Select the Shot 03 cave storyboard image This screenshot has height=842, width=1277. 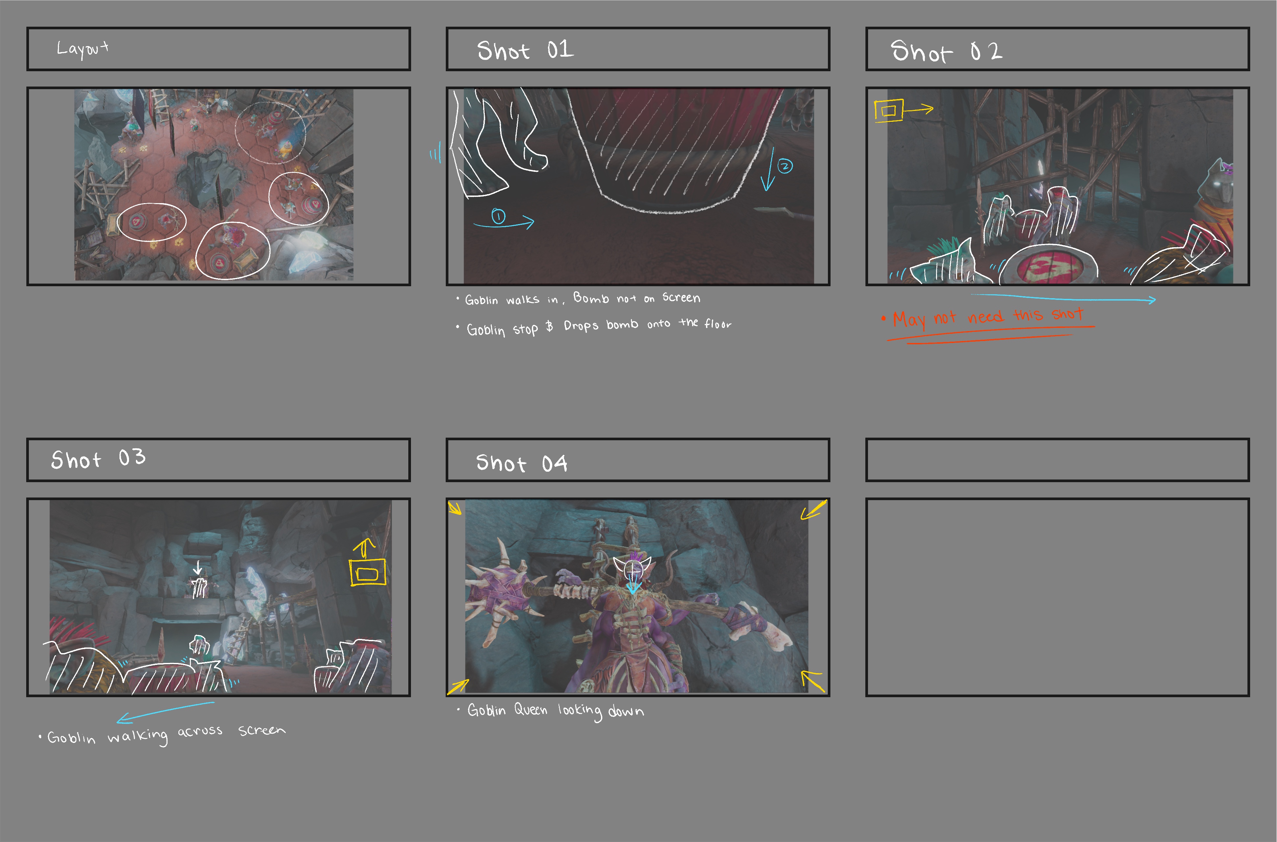click(x=221, y=597)
